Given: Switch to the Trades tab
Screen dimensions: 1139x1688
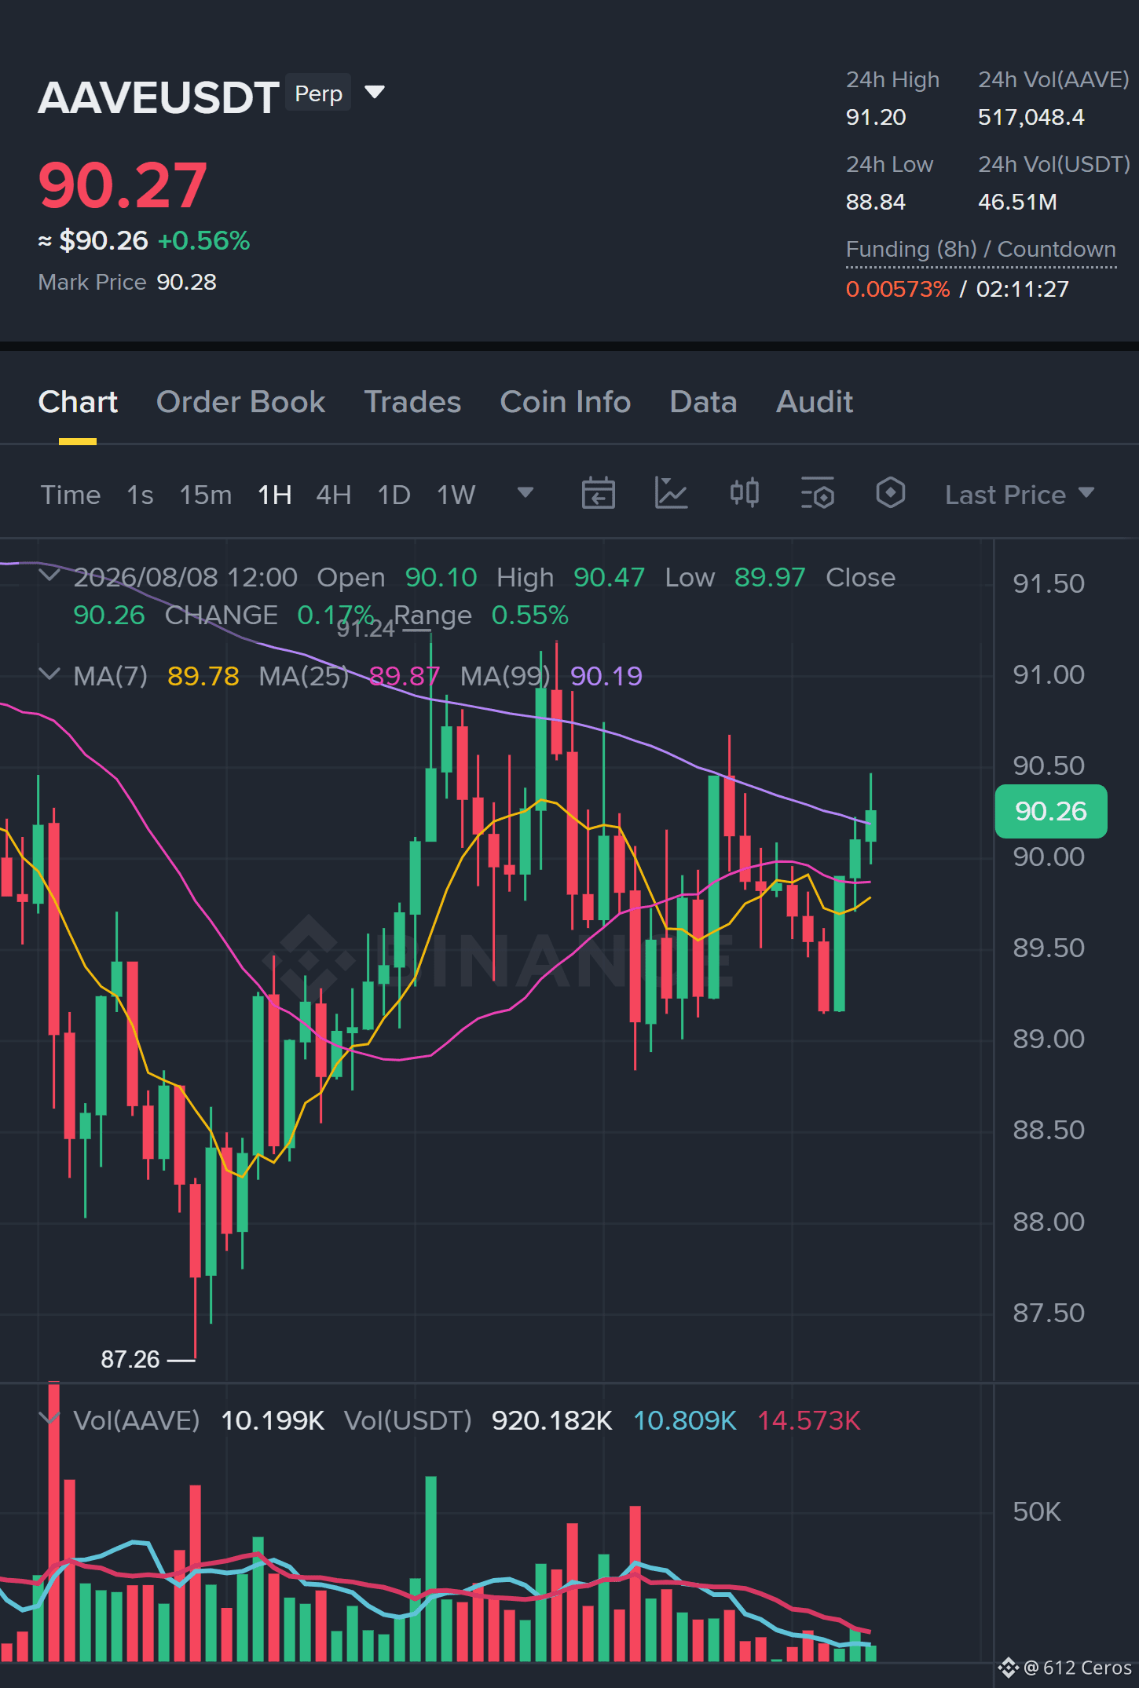Looking at the screenshot, I should [x=412, y=402].
